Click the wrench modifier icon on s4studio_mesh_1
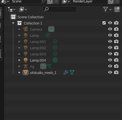 [66, 72]
